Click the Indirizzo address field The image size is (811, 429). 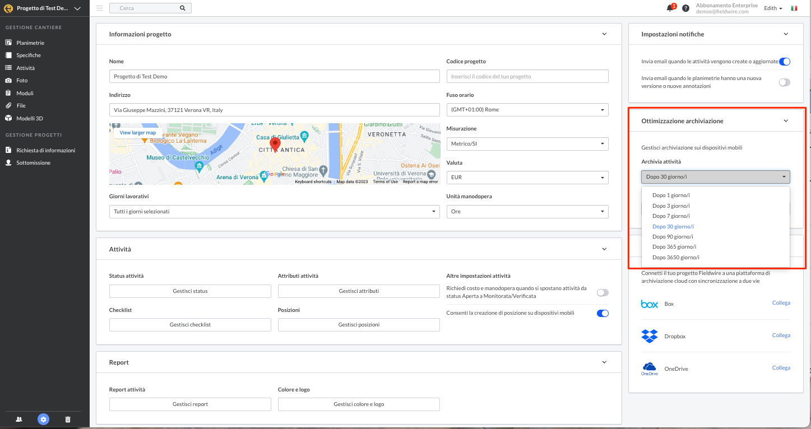click(275, 110)
